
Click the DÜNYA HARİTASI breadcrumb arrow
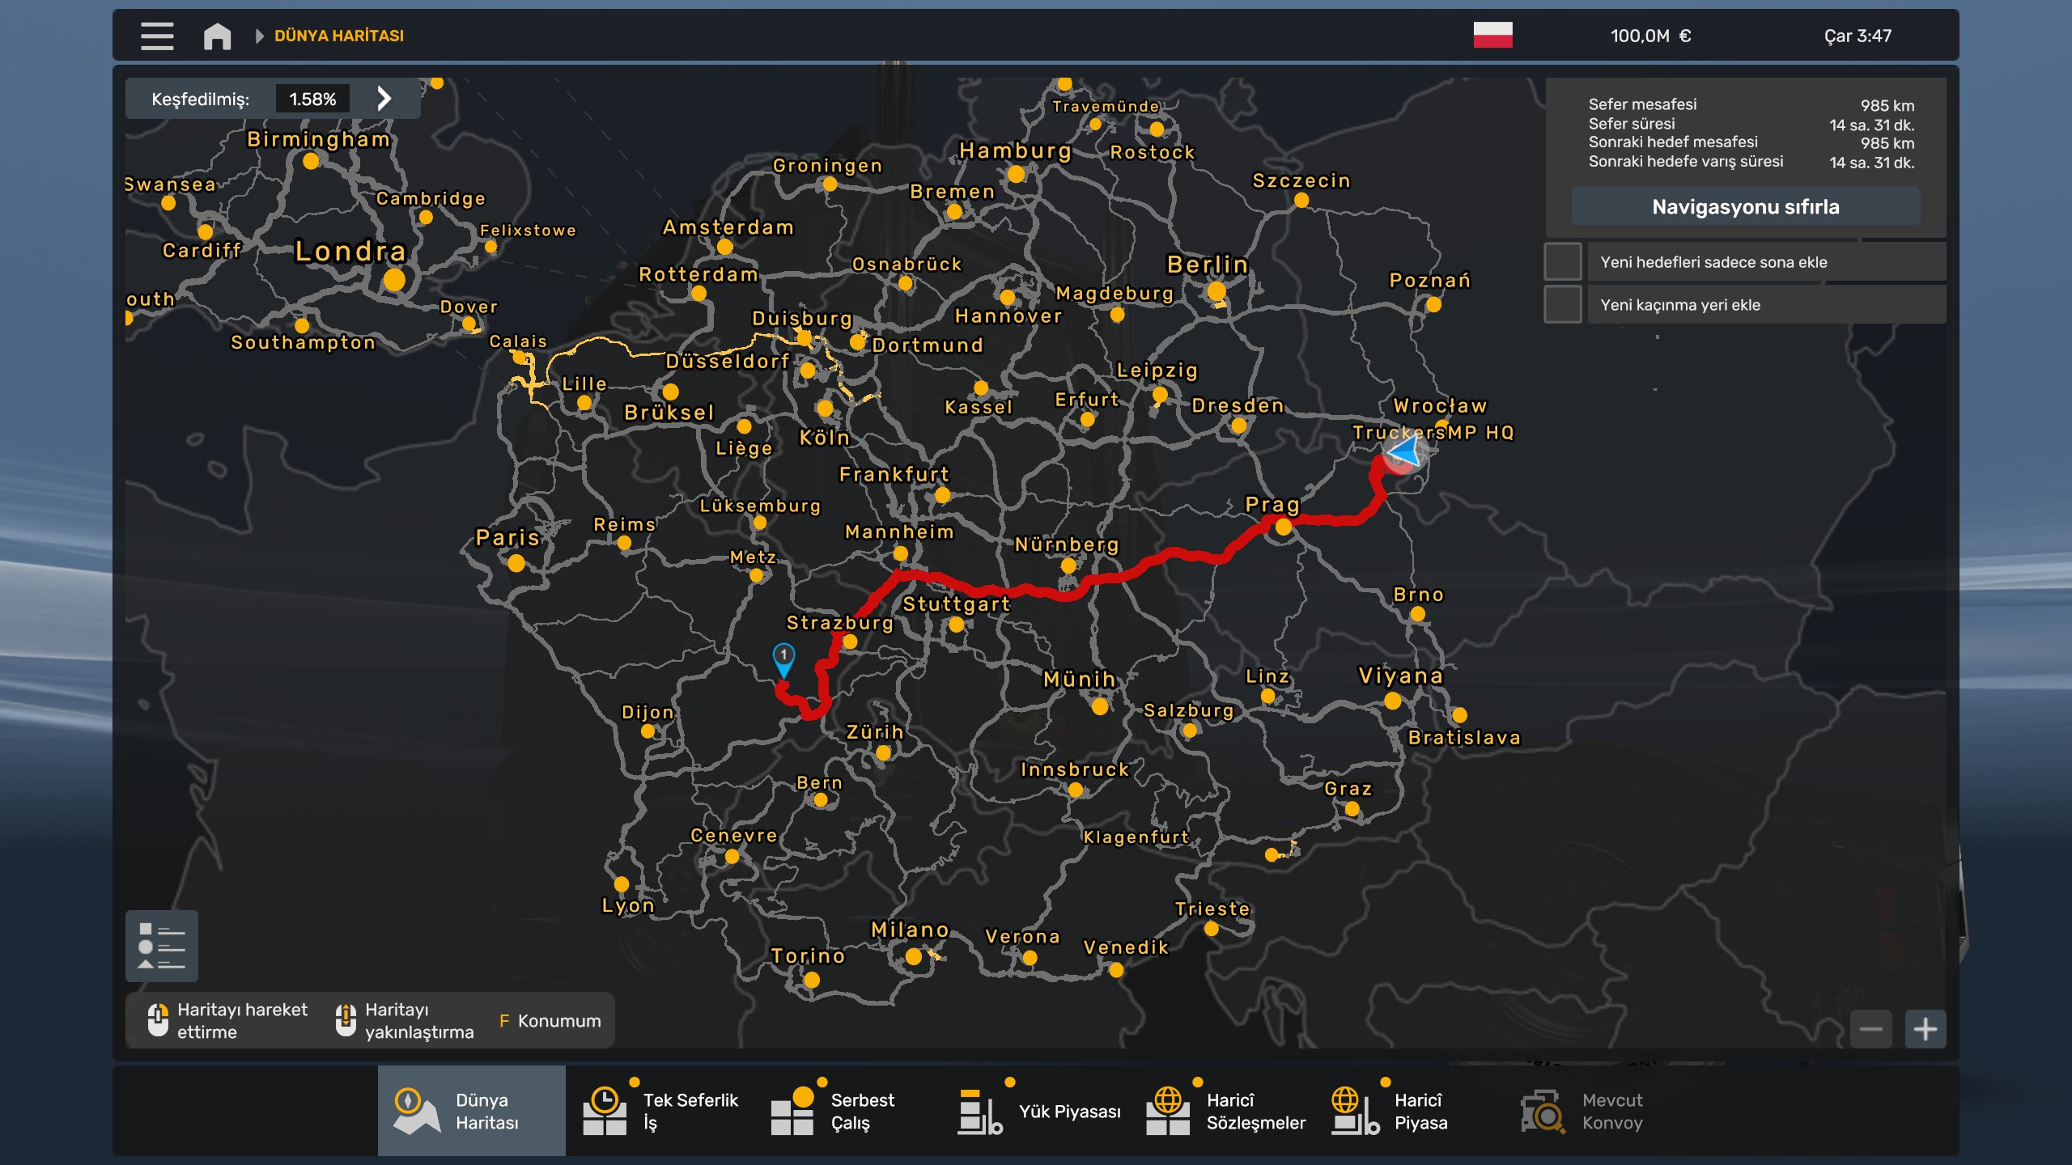pos(260,36)
